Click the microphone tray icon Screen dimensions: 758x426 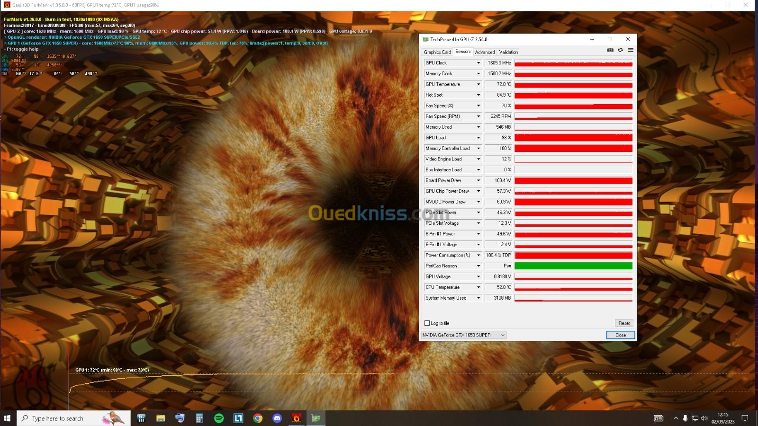685,418
